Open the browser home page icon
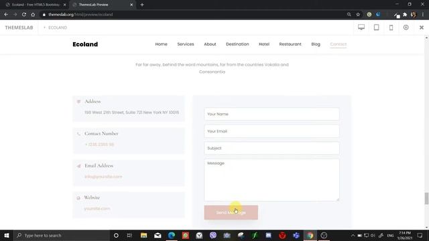429x241 pixels. click(x=33, y=15)
